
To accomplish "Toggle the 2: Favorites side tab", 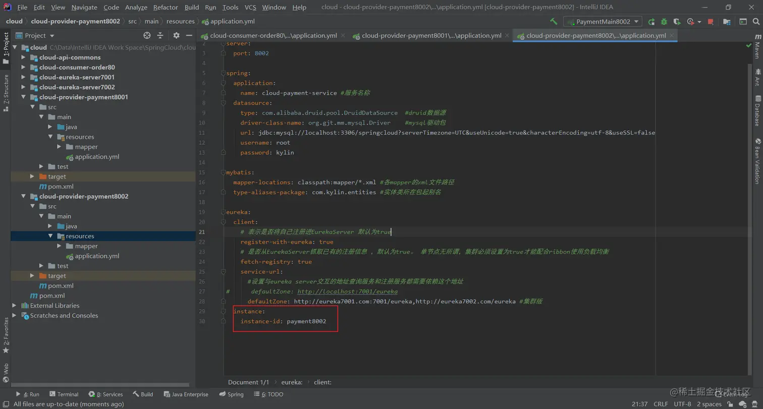I will pyautogui.click(x=6, y=335).
